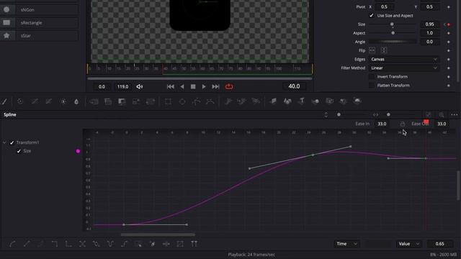This screenshot has height=259, width=461.
Task: Add an Ellipse mask from toolbar
Action: pos(182,101)
